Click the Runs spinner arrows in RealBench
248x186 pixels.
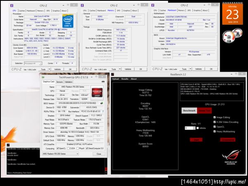(x=194, y=128)
